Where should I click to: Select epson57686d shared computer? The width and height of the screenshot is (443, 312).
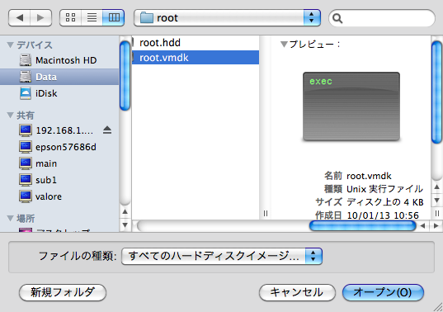[59, 147]
